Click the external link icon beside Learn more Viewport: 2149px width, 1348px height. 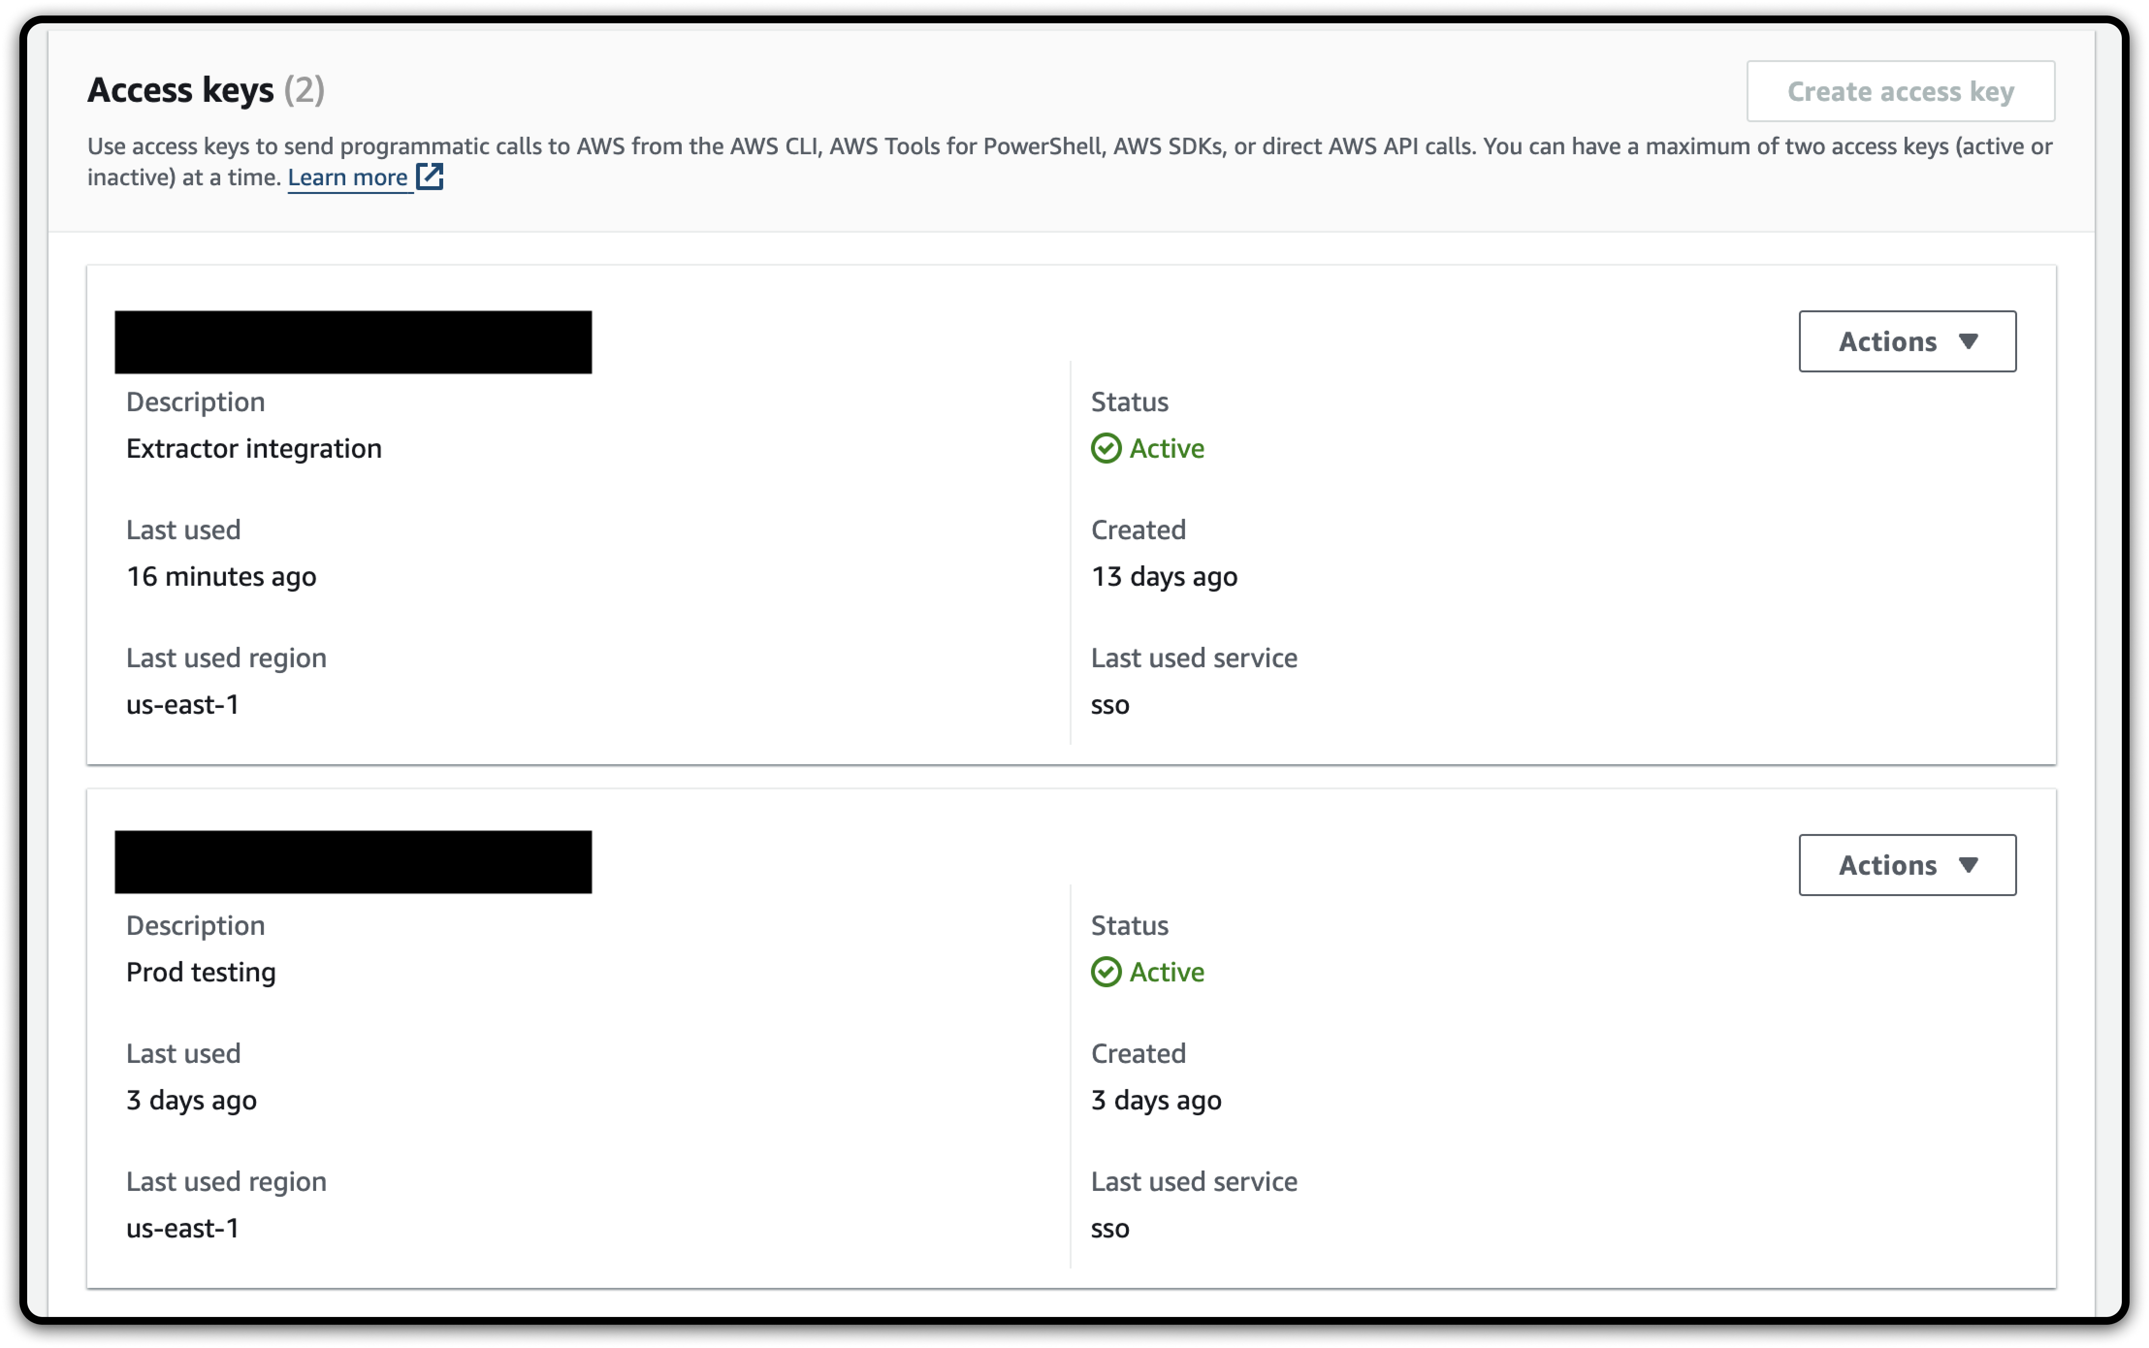(431, 177)
